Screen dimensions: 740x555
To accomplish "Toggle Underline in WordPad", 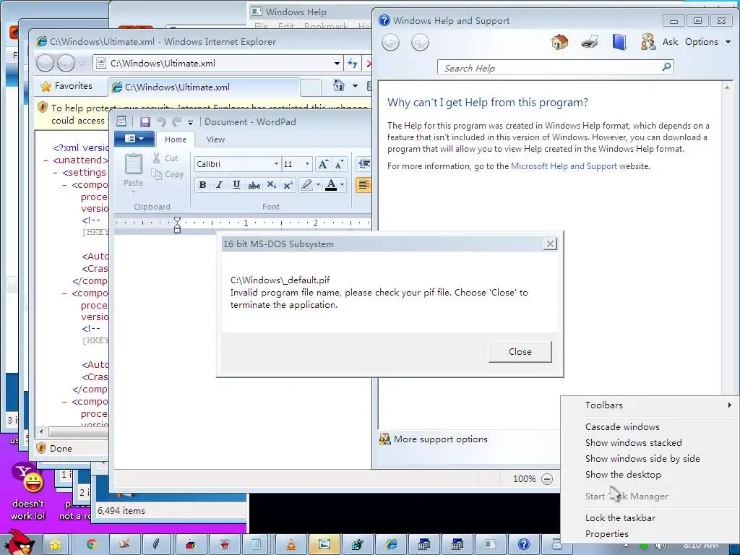I will pyautogui.click(x=236, y=185).
